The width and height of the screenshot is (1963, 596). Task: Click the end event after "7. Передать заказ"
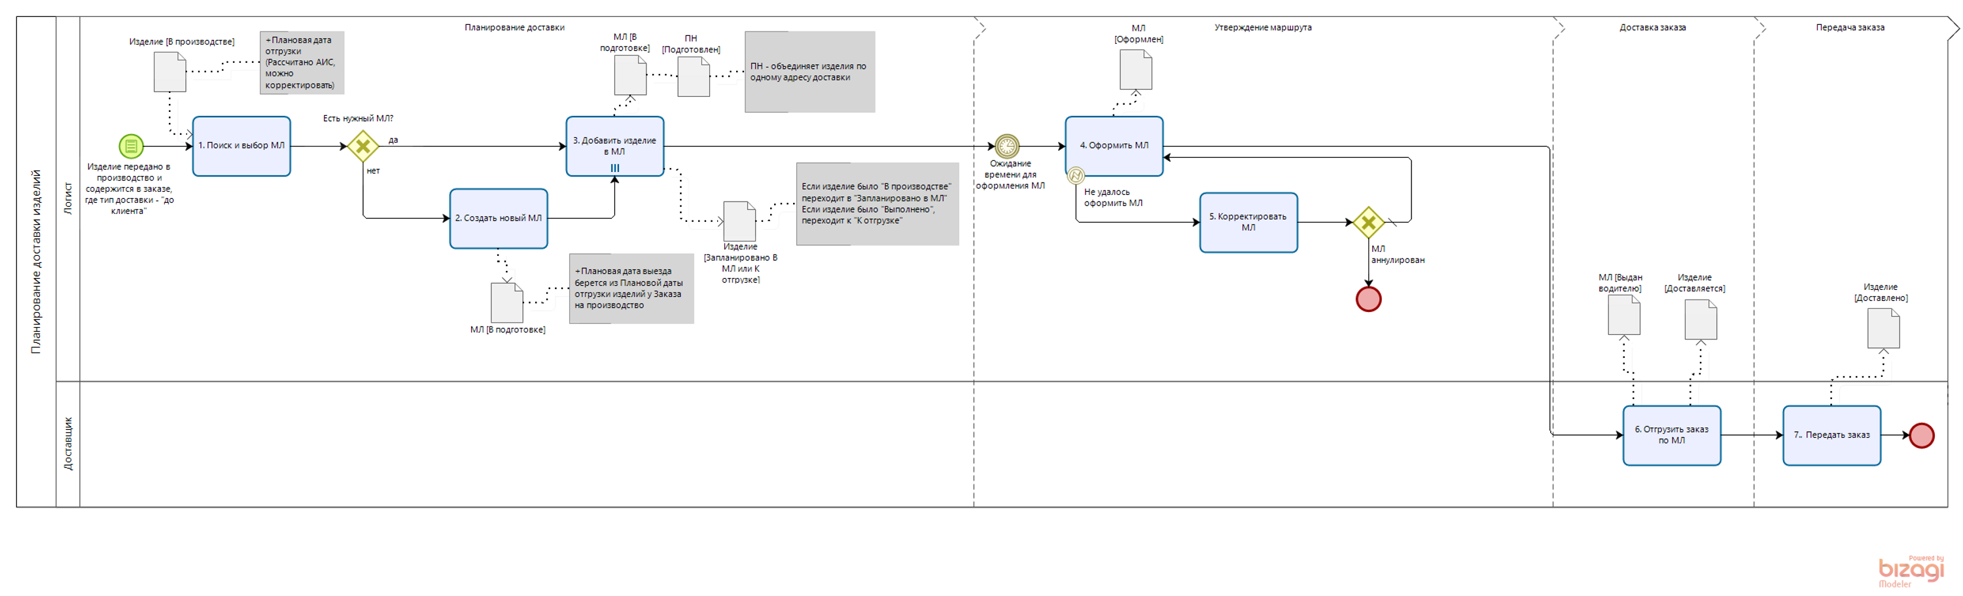(1921, 435)
